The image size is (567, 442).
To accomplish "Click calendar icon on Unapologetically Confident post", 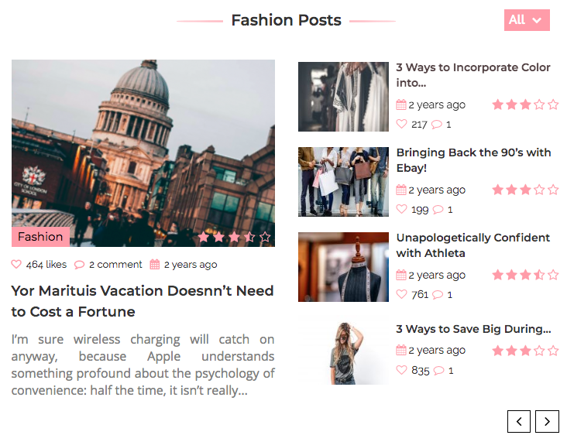I will click(x=401, y=275).
